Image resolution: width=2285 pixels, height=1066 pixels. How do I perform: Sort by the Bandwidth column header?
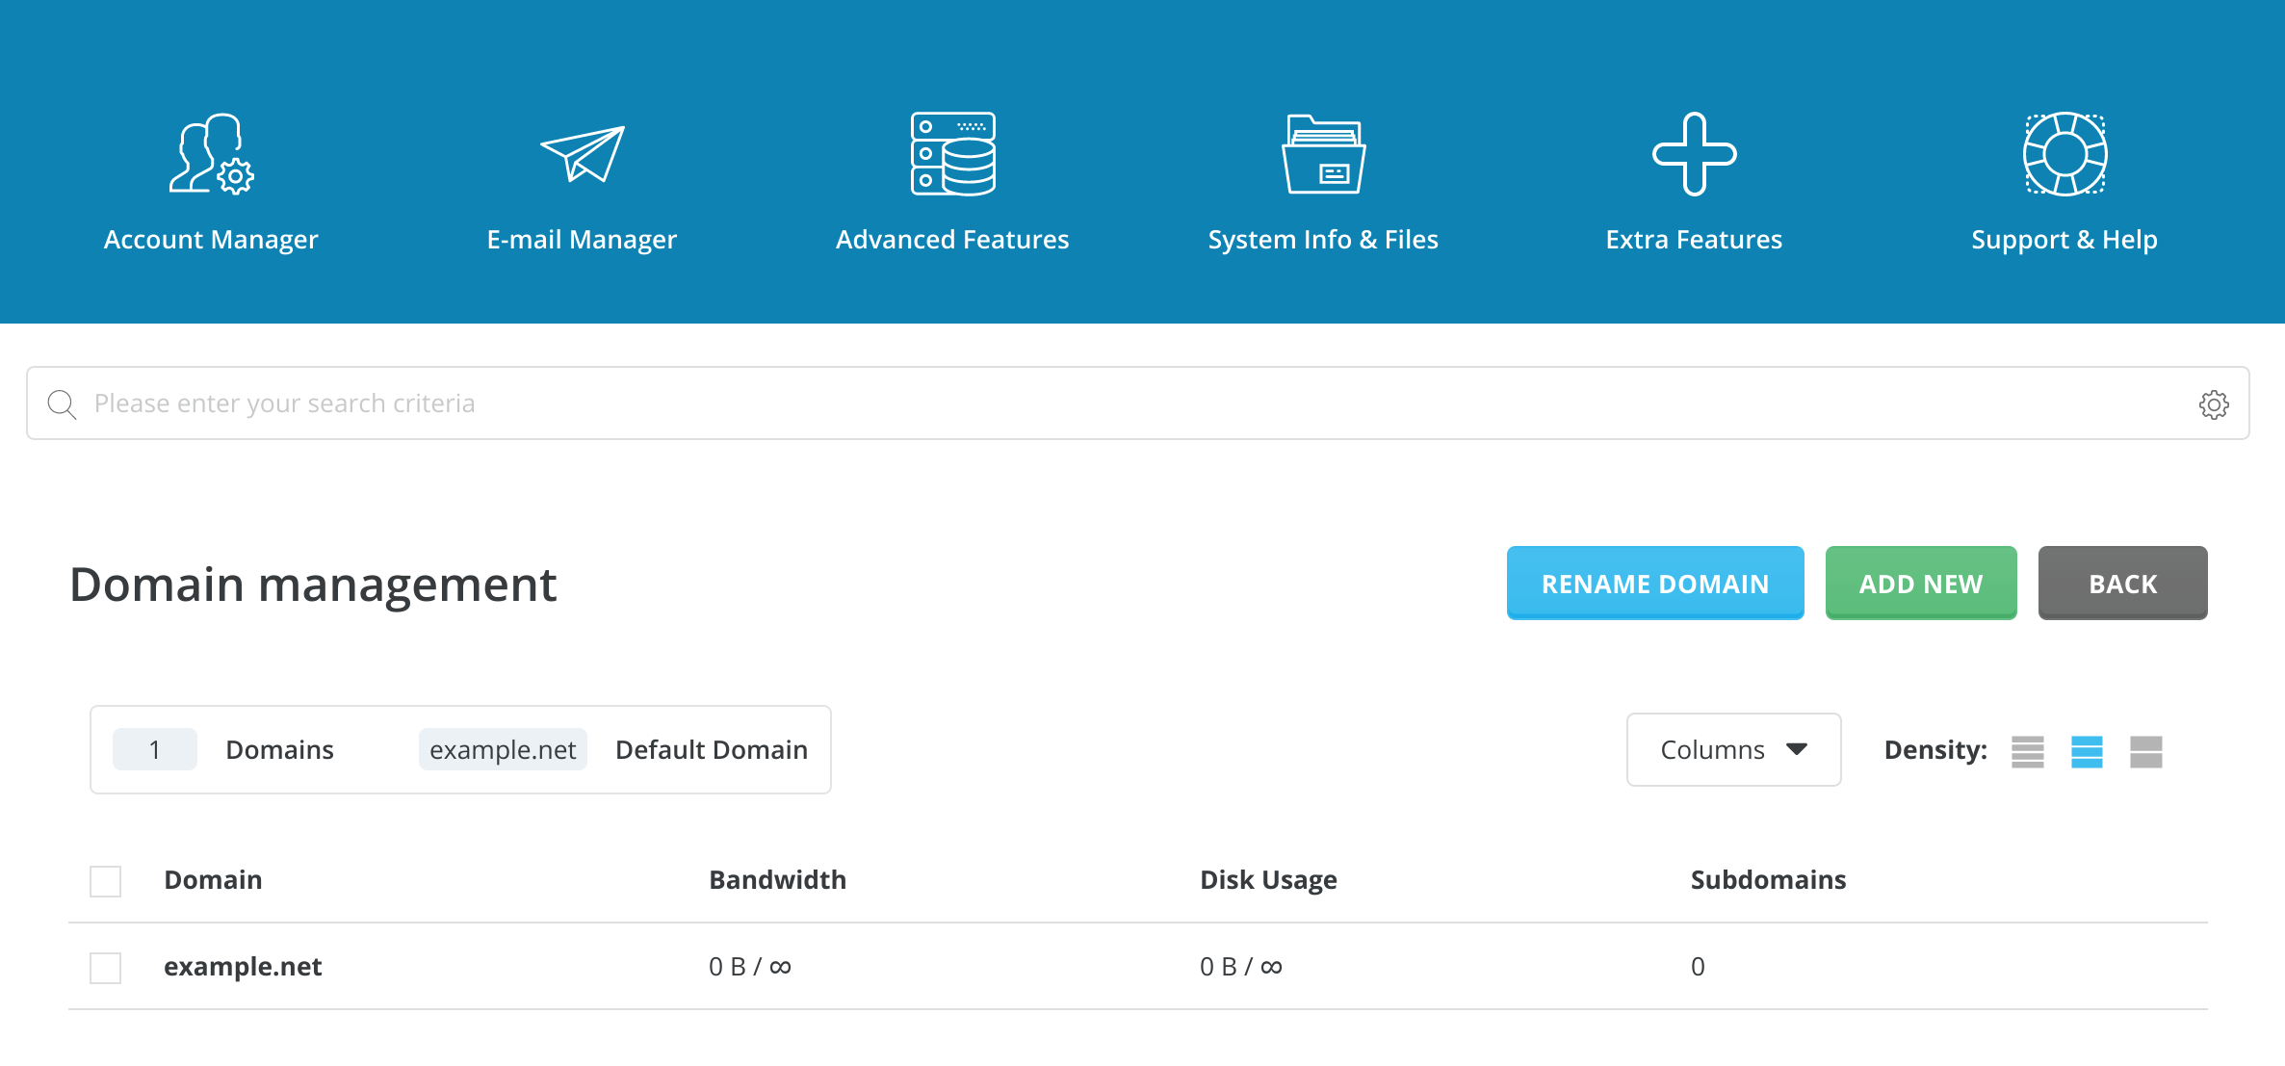coord(777,880)
